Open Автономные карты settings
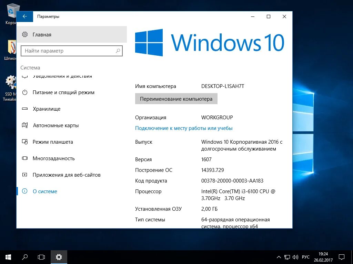This screenshot has height=264, width=353. click(72, 125)
